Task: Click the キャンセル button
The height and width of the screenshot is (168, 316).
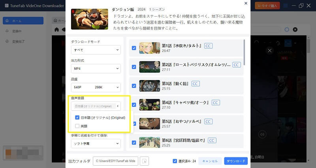Action: (x=210, y=161)
